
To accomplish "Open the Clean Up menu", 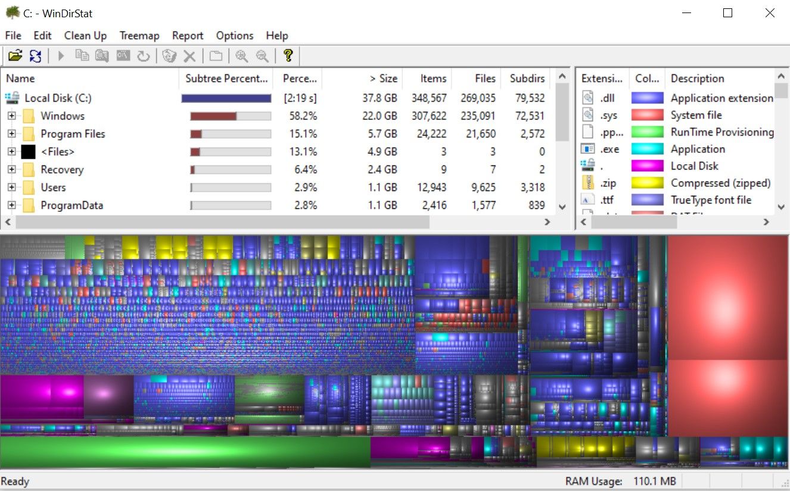I will (x=85, y=35).
